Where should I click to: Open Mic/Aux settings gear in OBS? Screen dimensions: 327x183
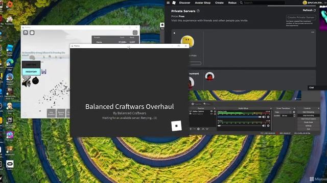268,126
